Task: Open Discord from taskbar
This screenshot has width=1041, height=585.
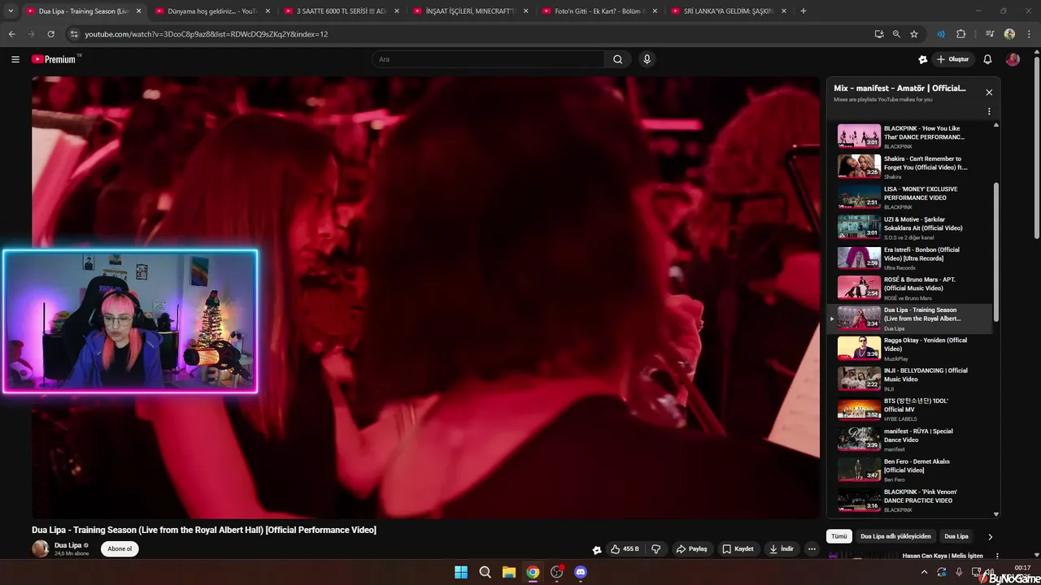Action: pyautogui.click(x=580, y=572)
